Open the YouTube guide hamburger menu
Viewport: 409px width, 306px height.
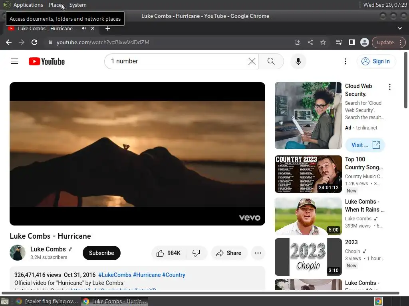click(x=14, y=61)
